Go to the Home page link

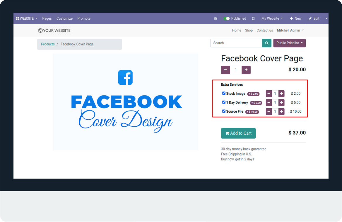point(237,30)
